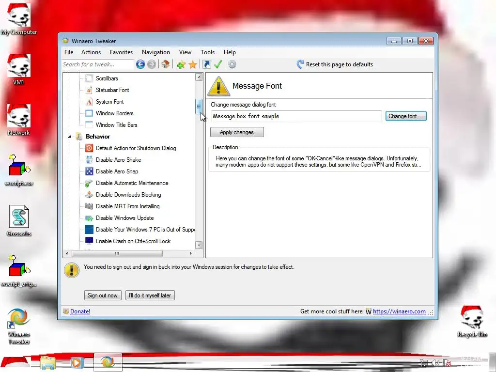Select the Statusbar Font tree item text

(112, 90)
